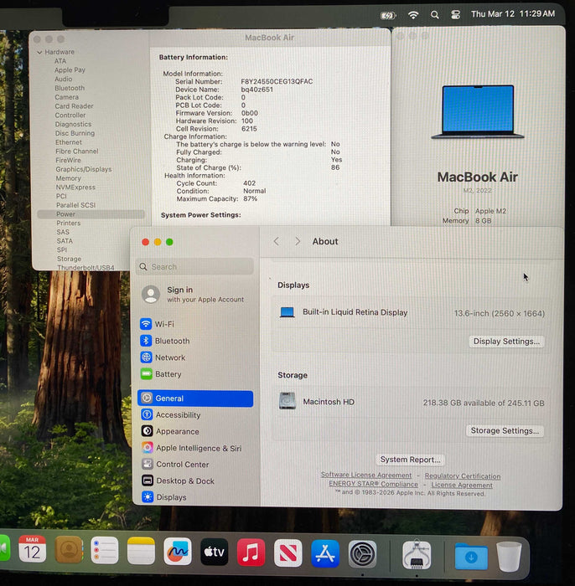The width and height of the screenshot is (575, 586).
Task: Open Desktop & Dock settings
Action: click(195, 481)
